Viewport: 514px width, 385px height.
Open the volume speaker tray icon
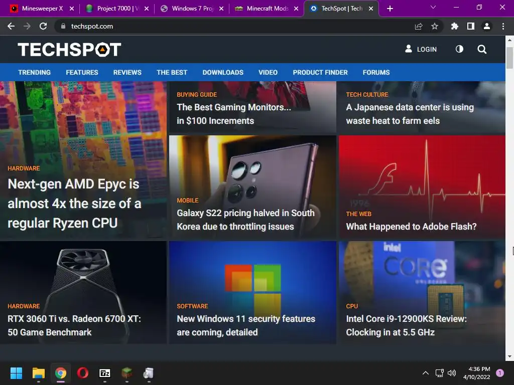point(452,373)
